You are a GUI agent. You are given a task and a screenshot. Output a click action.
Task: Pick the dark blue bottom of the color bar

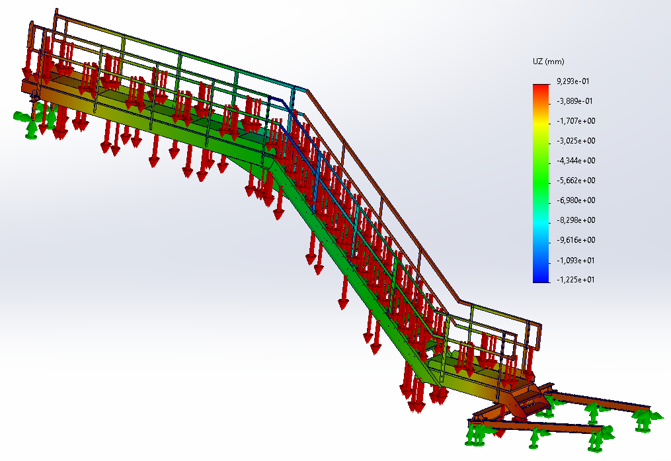[541, 278]
